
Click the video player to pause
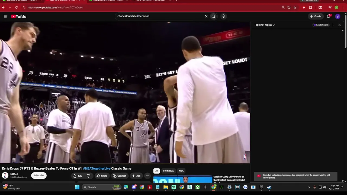pyautogui.click(x=125, y=93)
